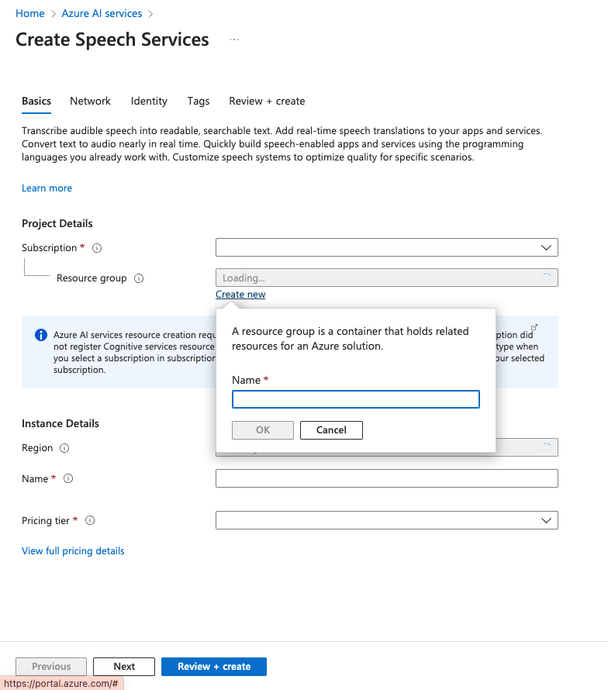Open View full pricing details link
Image resolution: width=608 pixels, height=690 pixels.
tap(73, 551)
